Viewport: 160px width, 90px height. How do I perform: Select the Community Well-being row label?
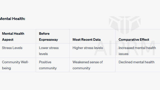(15, 65)
